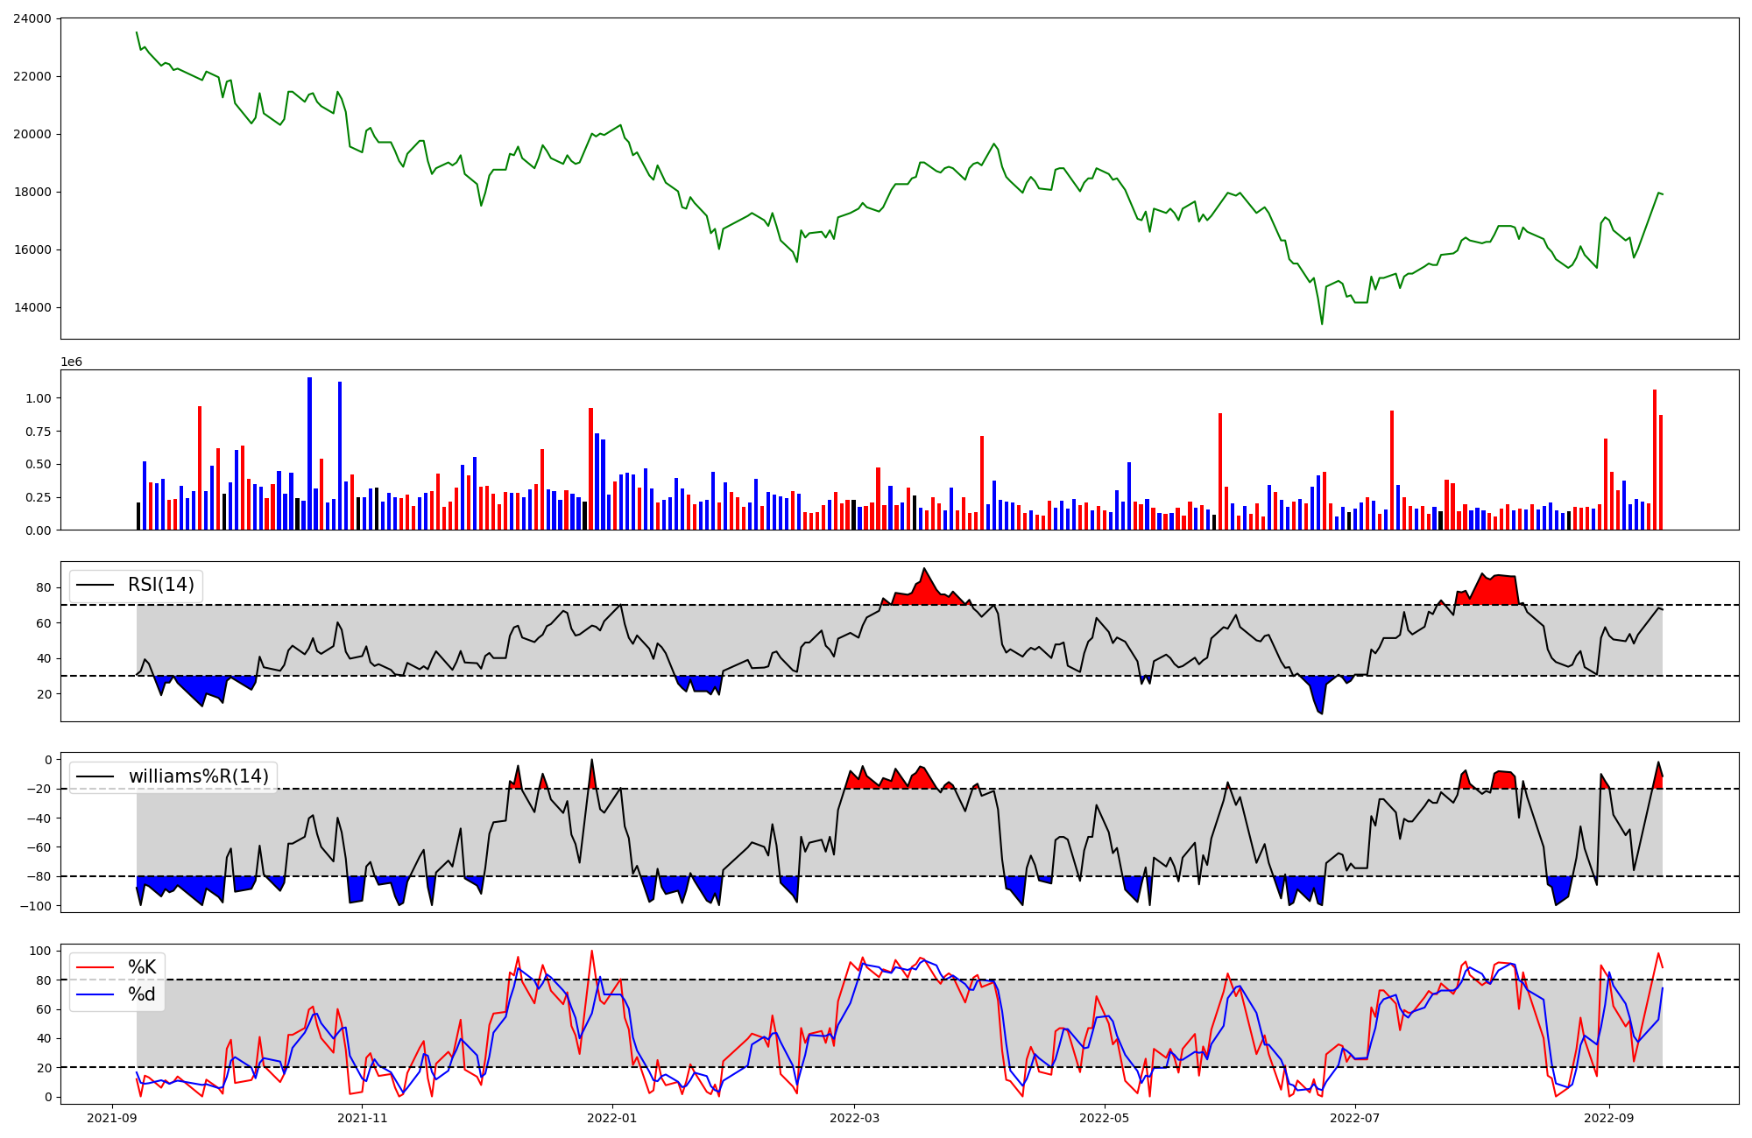Select the 2021-11 x-axis date tick

[362, 1118]
